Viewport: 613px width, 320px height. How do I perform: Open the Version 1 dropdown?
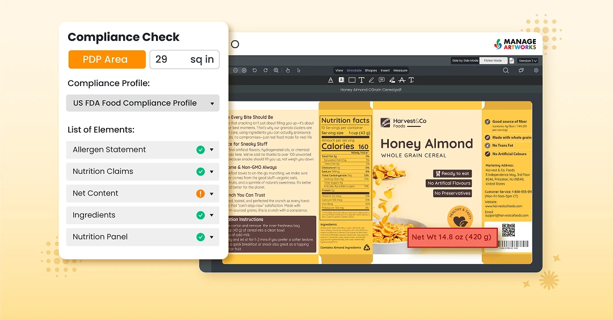pyautogui.click(x=528, y=61)
